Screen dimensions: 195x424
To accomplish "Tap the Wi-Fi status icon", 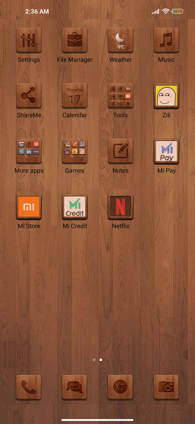I will point(165,11).
